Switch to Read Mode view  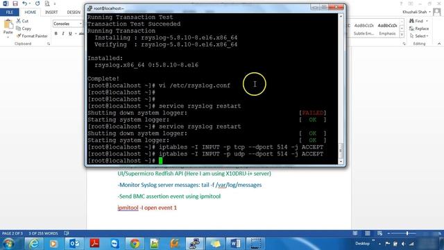pos(355,233)
